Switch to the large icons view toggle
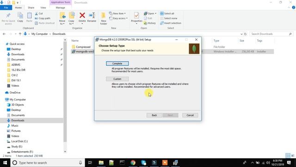Viewport: 296px width, 167px height. (x=293, y=156)
